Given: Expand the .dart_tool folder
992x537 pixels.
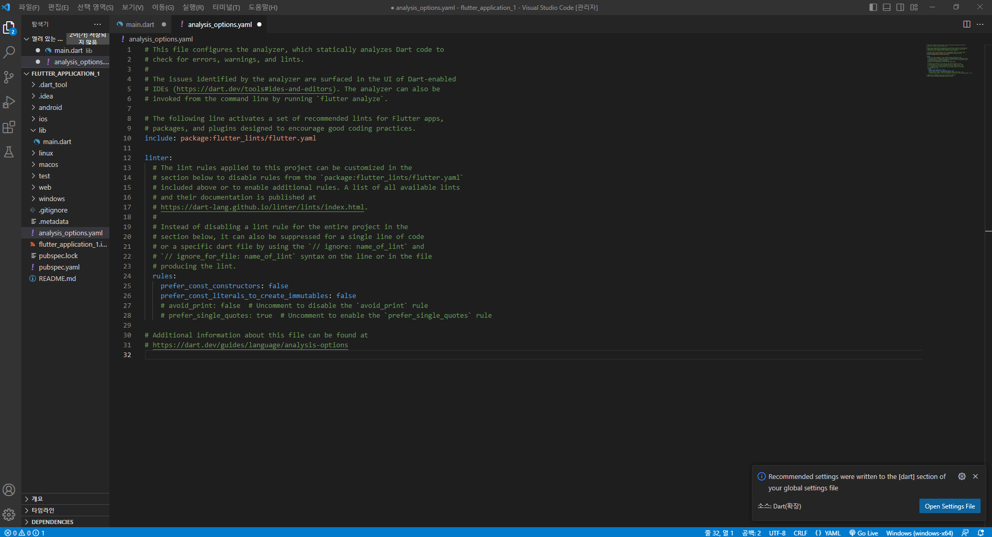Looking at the screenshot, I should (52, 84).
